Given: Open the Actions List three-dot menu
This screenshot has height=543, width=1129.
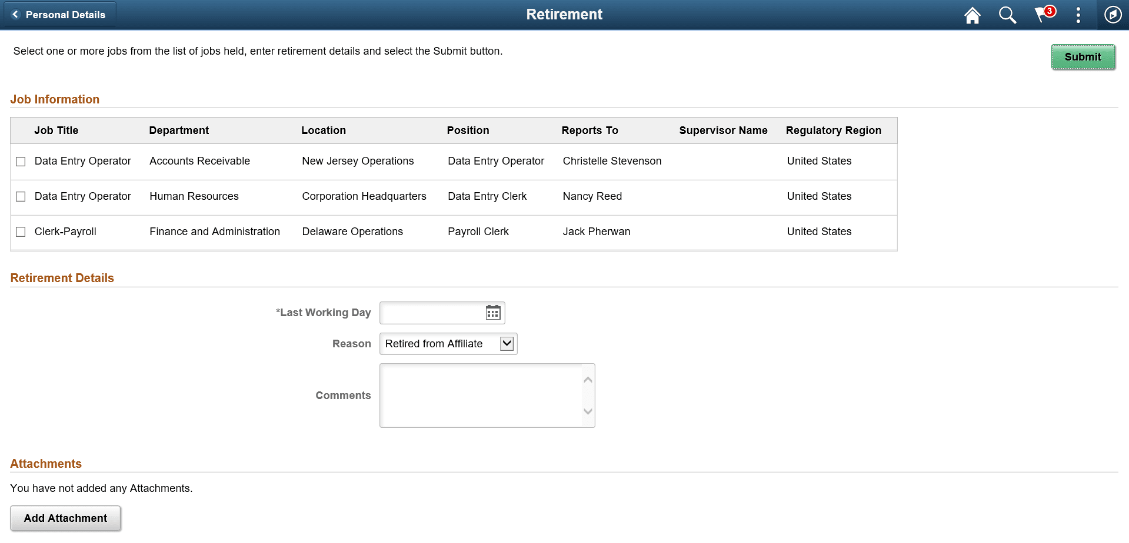Looking at the screenshot, I should pos(1078,15).
